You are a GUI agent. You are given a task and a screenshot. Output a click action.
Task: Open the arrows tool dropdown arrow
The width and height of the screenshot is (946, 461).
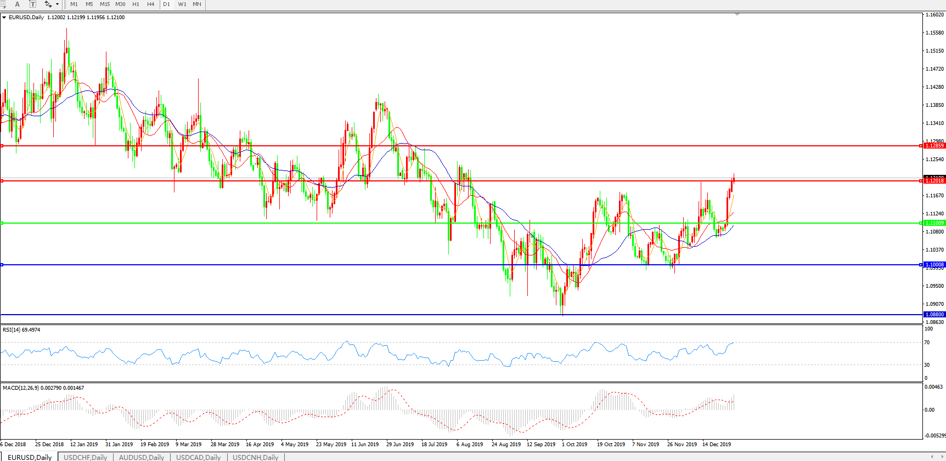tap(57, 4)
